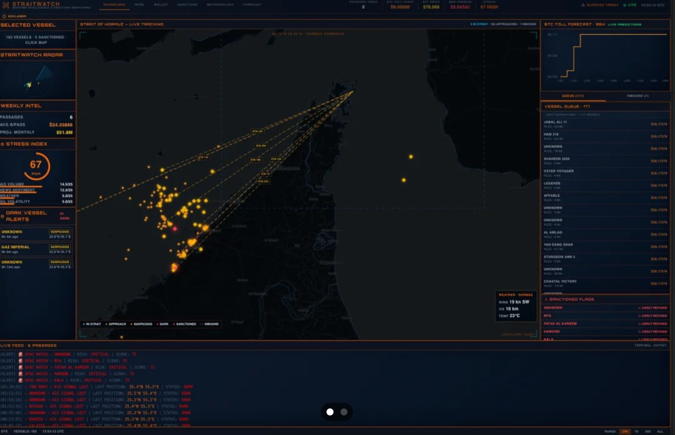Click the Disclaimer link
675x435 pixels.
(17, 16)
